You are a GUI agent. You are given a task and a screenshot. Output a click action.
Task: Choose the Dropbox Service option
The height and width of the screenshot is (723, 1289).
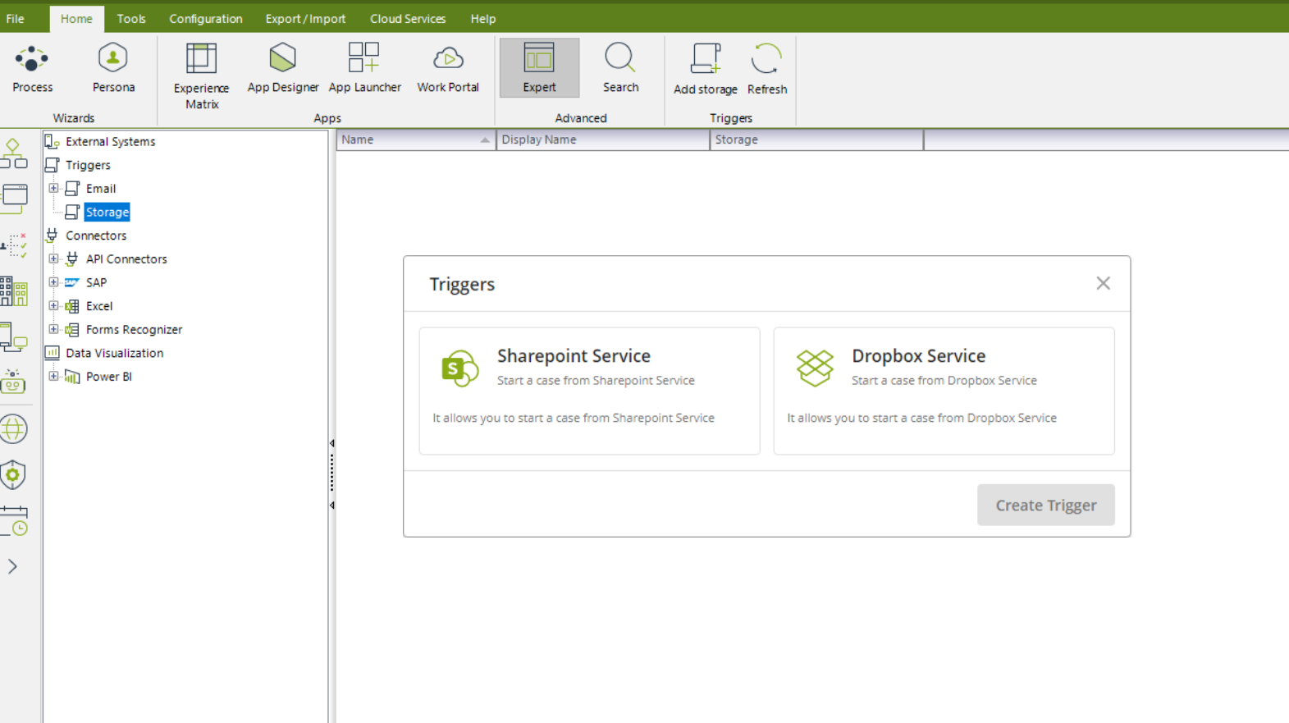944,391
